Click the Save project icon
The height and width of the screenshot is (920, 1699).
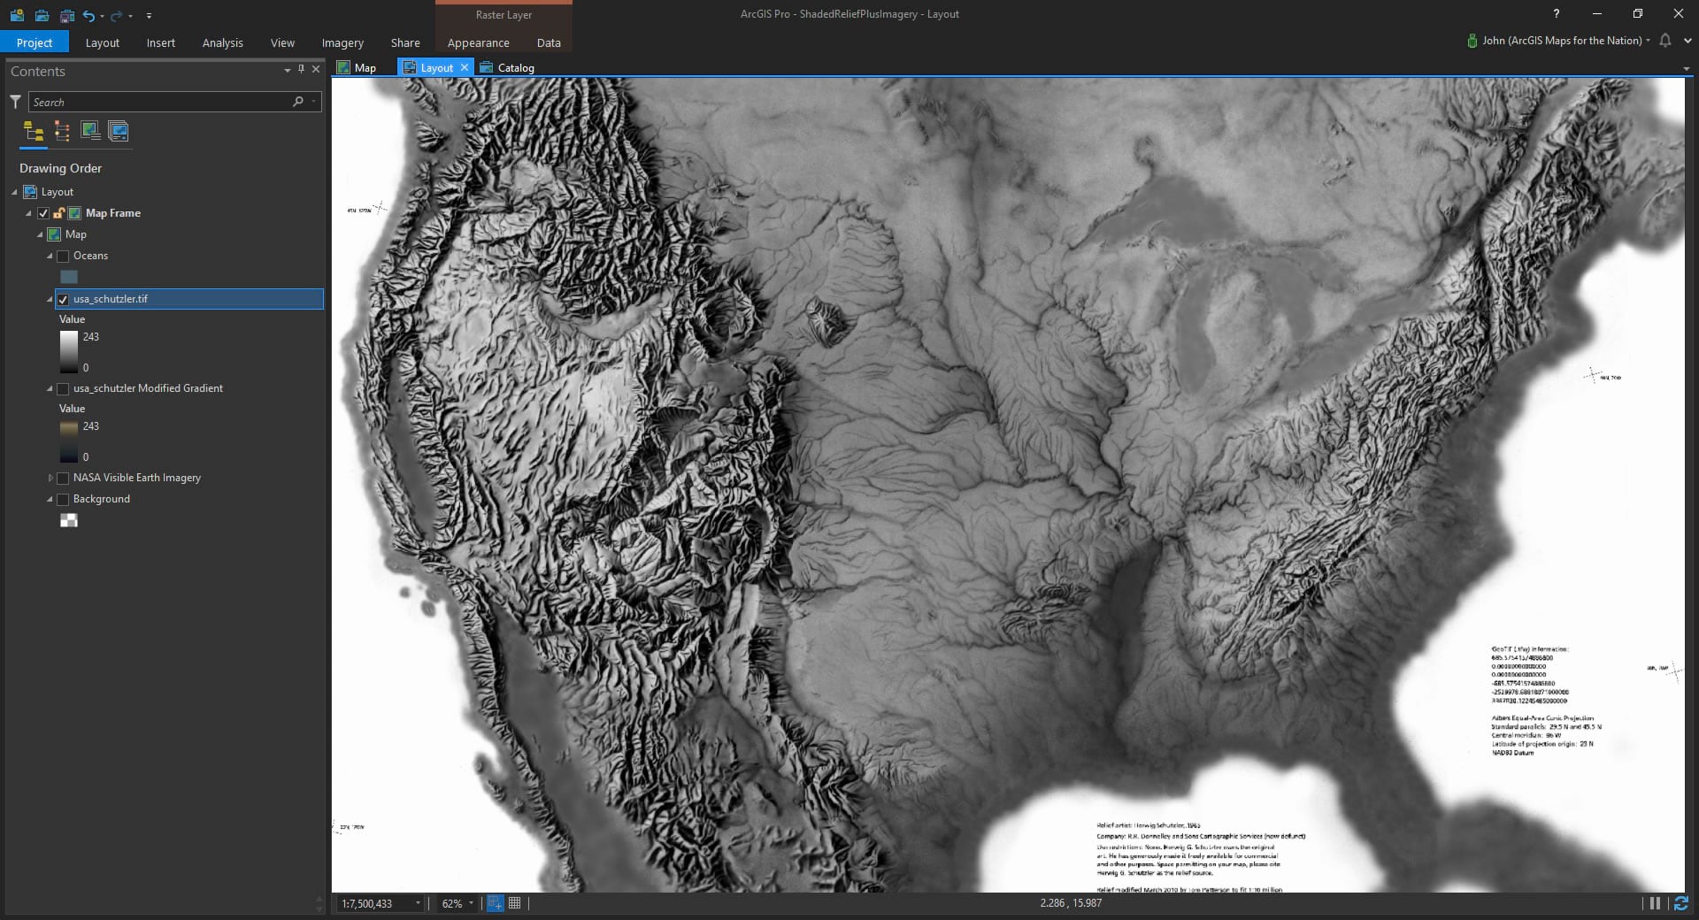pyautogui.click(x=66, y=15)
